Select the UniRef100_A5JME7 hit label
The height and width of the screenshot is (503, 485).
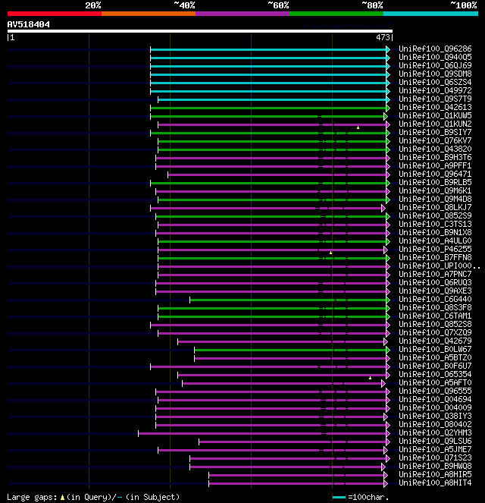(435, 449)
